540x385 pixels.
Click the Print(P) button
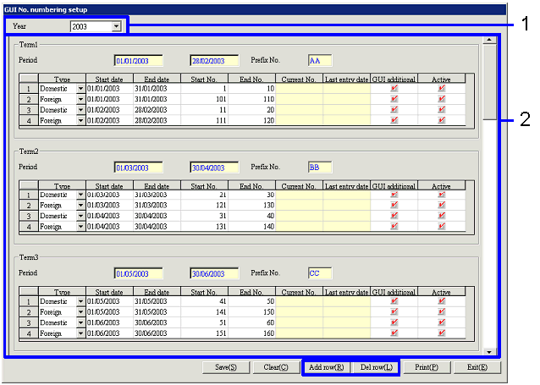[x=427, y=367]
